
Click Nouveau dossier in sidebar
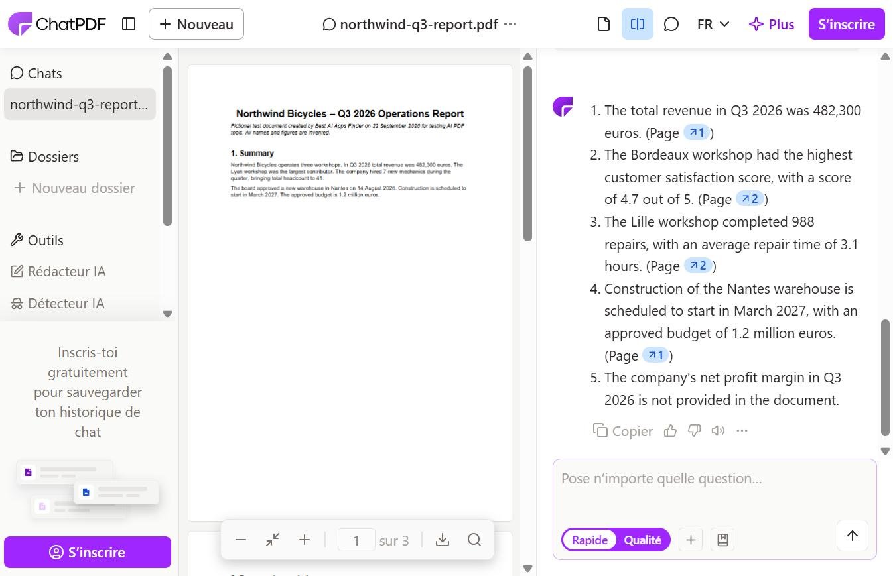click(74, 188)
